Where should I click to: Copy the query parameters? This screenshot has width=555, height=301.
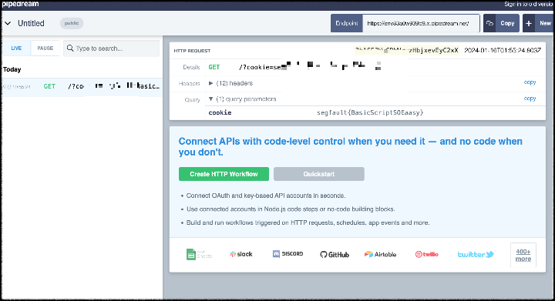530,99
